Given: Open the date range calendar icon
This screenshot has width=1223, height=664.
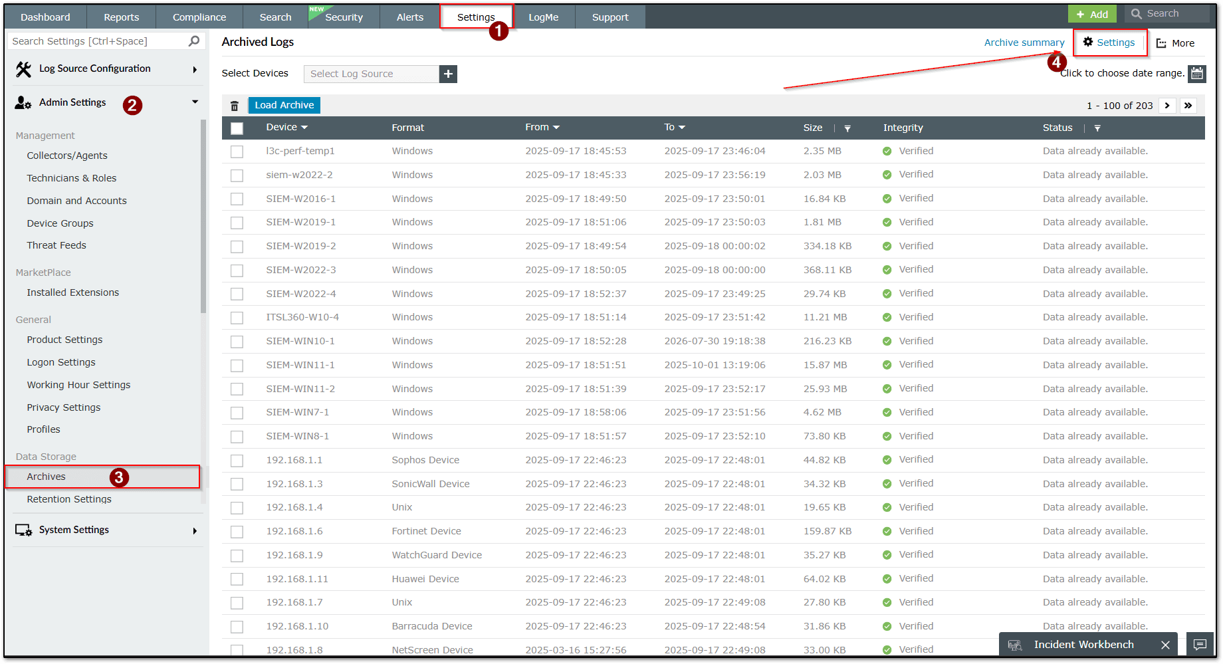Looking at the screenshot, I should 1196,73.
